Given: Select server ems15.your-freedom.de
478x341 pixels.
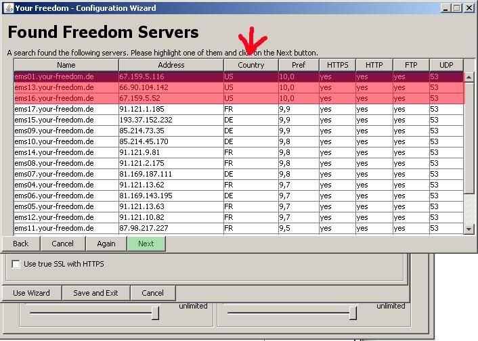Looking at the screenshot, I should [239, 120].
